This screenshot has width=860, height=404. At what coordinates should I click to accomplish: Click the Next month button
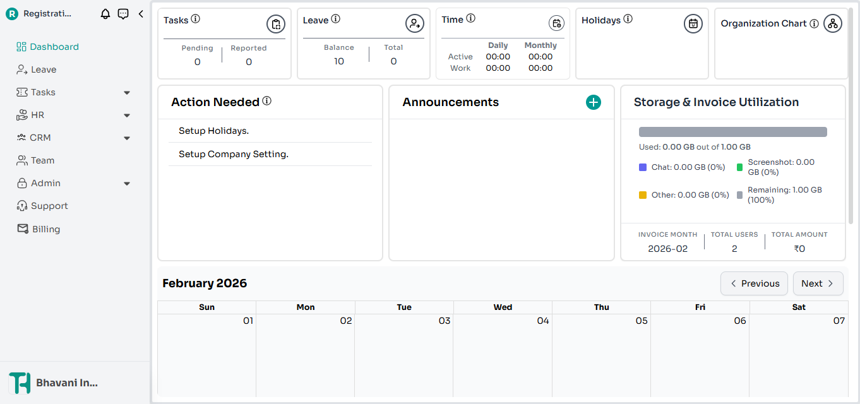coord(818,283)
